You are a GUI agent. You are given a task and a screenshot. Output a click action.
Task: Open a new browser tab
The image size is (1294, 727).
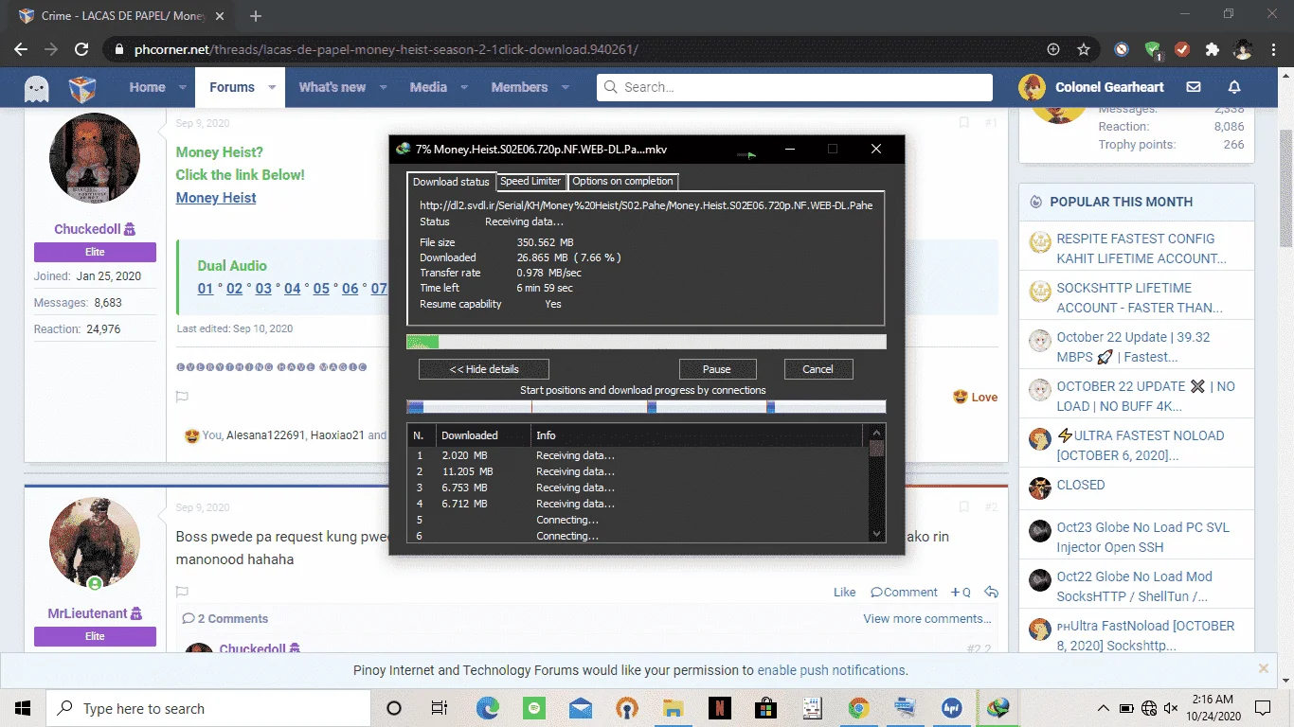click(255, 16)
